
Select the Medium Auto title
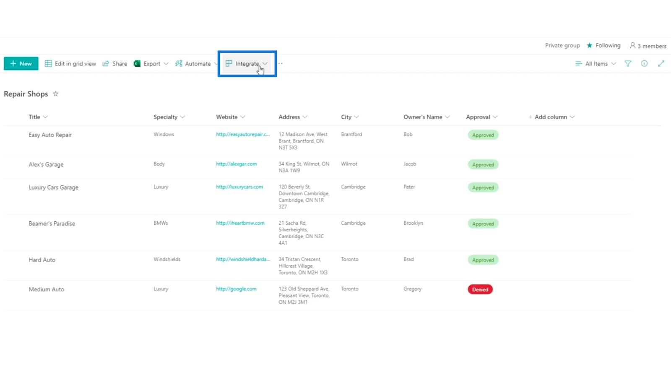(x=47, y=289)
